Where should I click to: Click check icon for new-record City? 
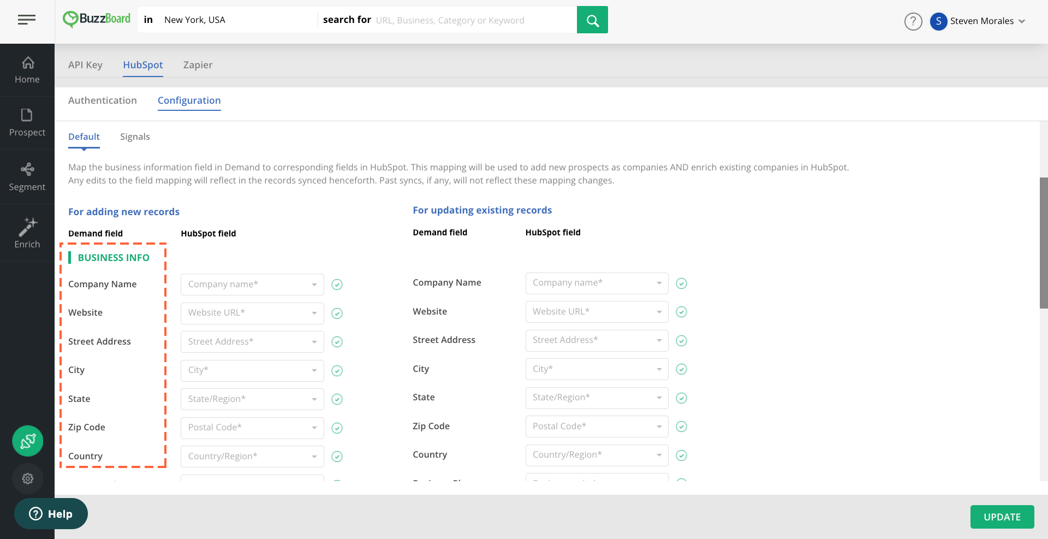click(337, 371)
